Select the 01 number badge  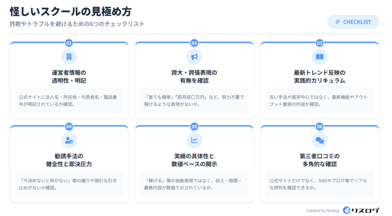[x=69, y=43]
